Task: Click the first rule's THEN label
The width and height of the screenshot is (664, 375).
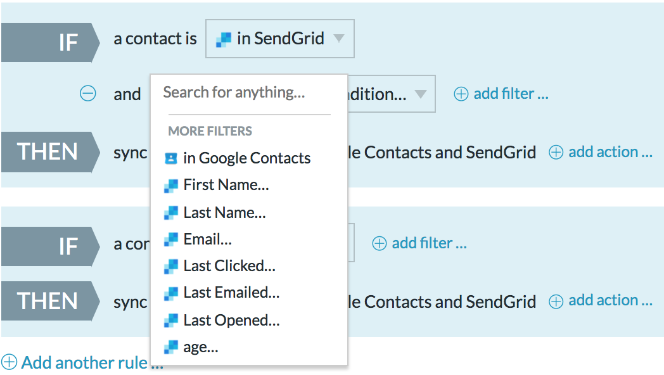Action: pos(51,152)
